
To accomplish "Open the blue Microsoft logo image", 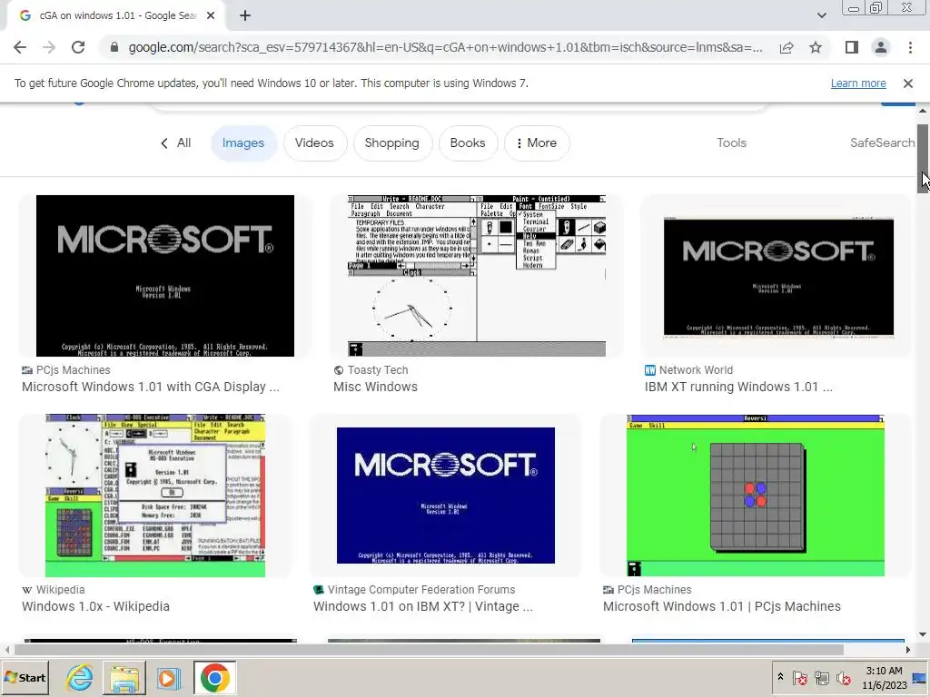I will 445,496.
